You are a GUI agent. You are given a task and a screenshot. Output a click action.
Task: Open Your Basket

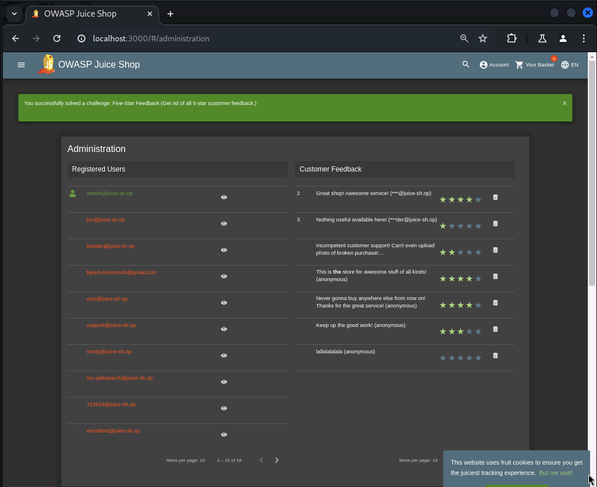tap(535, 65)
